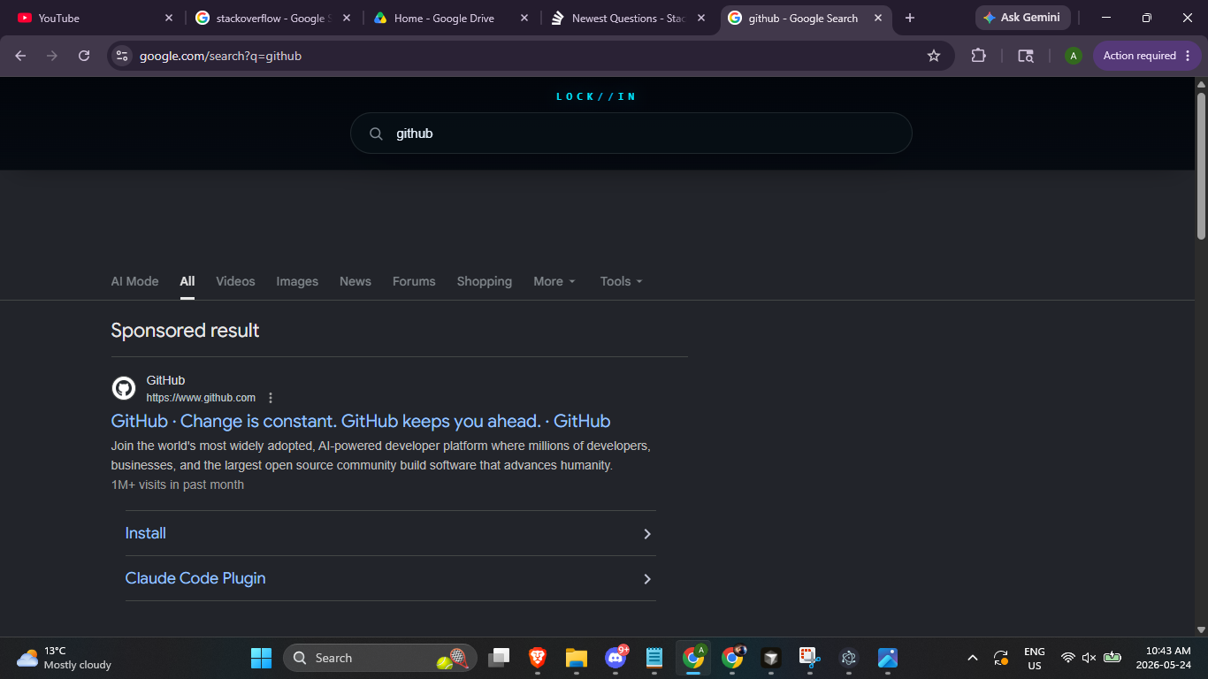Open the three-dot menu beside github.com URL
The width and height of the screenshot is (1208, 679).
(x=271, y=398)
